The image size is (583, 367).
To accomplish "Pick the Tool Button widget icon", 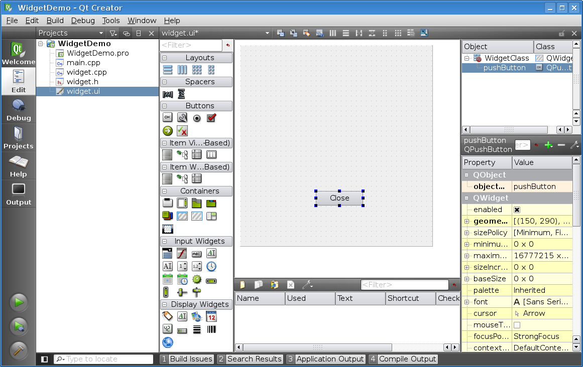I will tap(182, 118).
